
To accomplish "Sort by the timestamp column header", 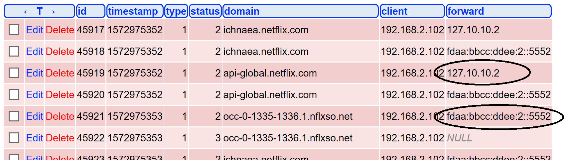I will click(133, 11).
